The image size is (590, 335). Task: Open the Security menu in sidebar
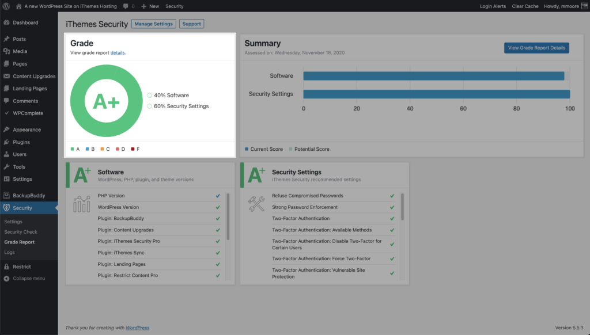(x=29, y=208)
